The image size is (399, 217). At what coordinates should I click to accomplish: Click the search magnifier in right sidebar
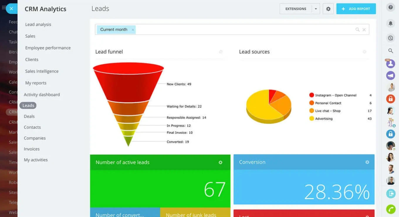(x=390, y=51)
